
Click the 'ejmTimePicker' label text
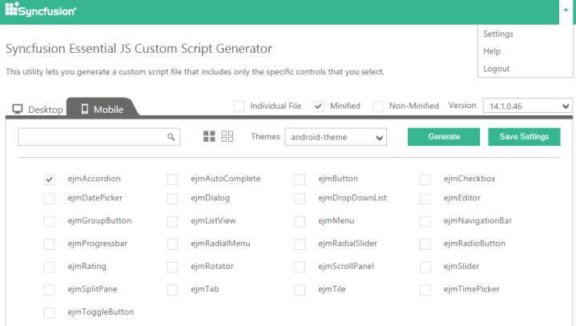pos(471,289)
